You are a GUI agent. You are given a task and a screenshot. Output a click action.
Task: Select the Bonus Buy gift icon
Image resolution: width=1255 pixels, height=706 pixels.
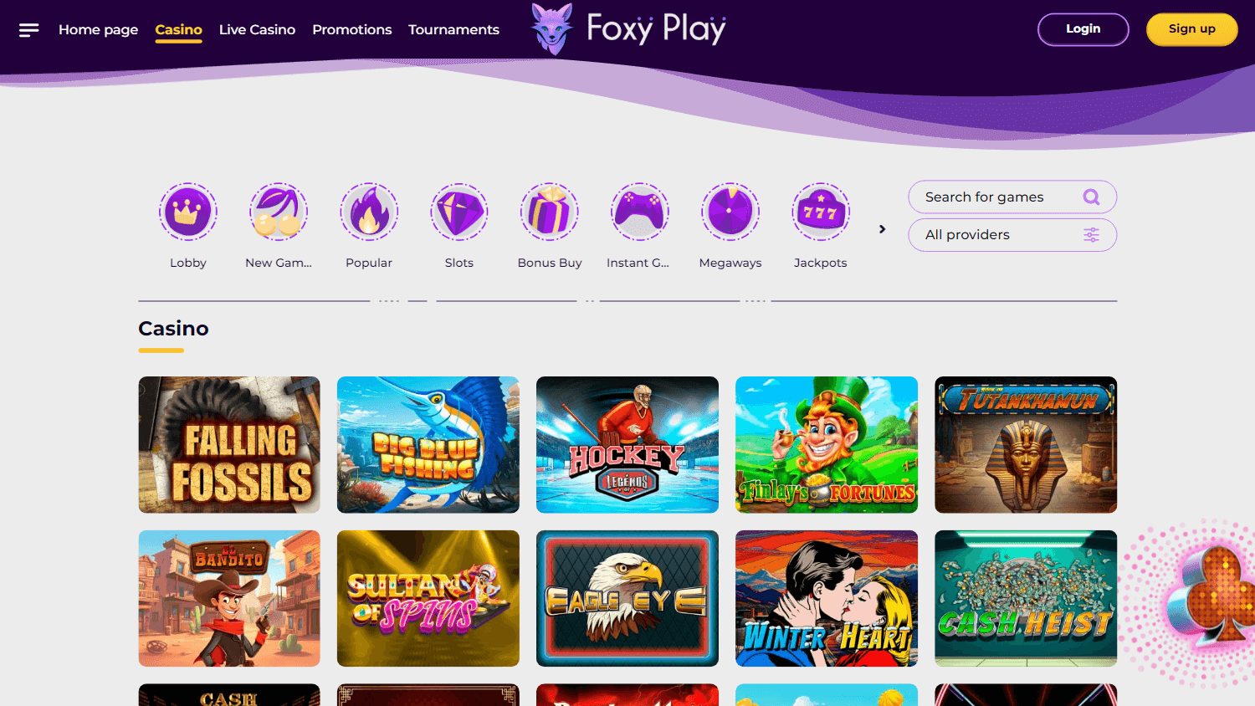tap(550, 212)
